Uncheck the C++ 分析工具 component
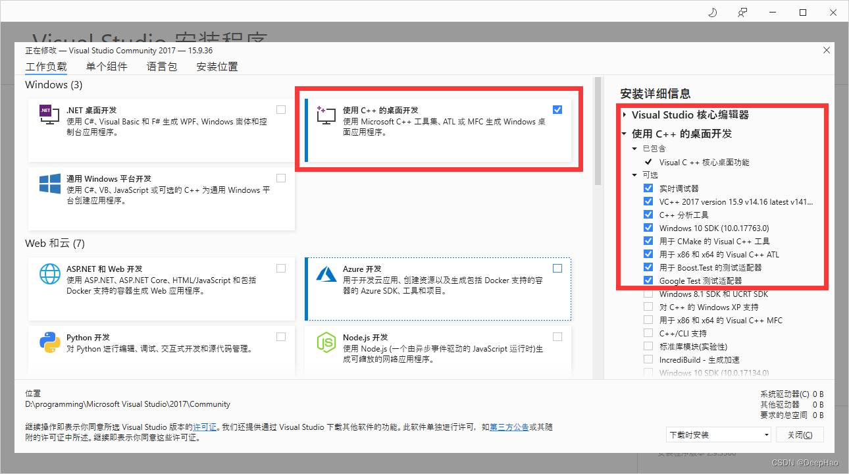Screen dimensions: 849x474 coord(648,215)
